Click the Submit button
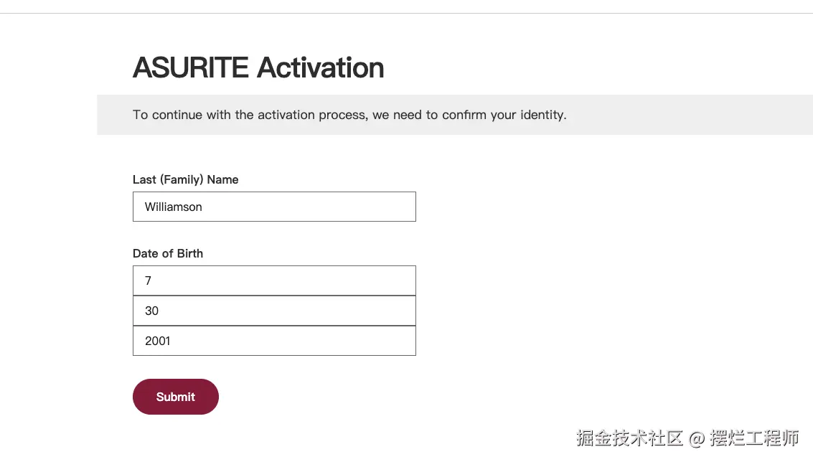Image resolution: width=813 pixels, height=462 pixels. point(175,397)
